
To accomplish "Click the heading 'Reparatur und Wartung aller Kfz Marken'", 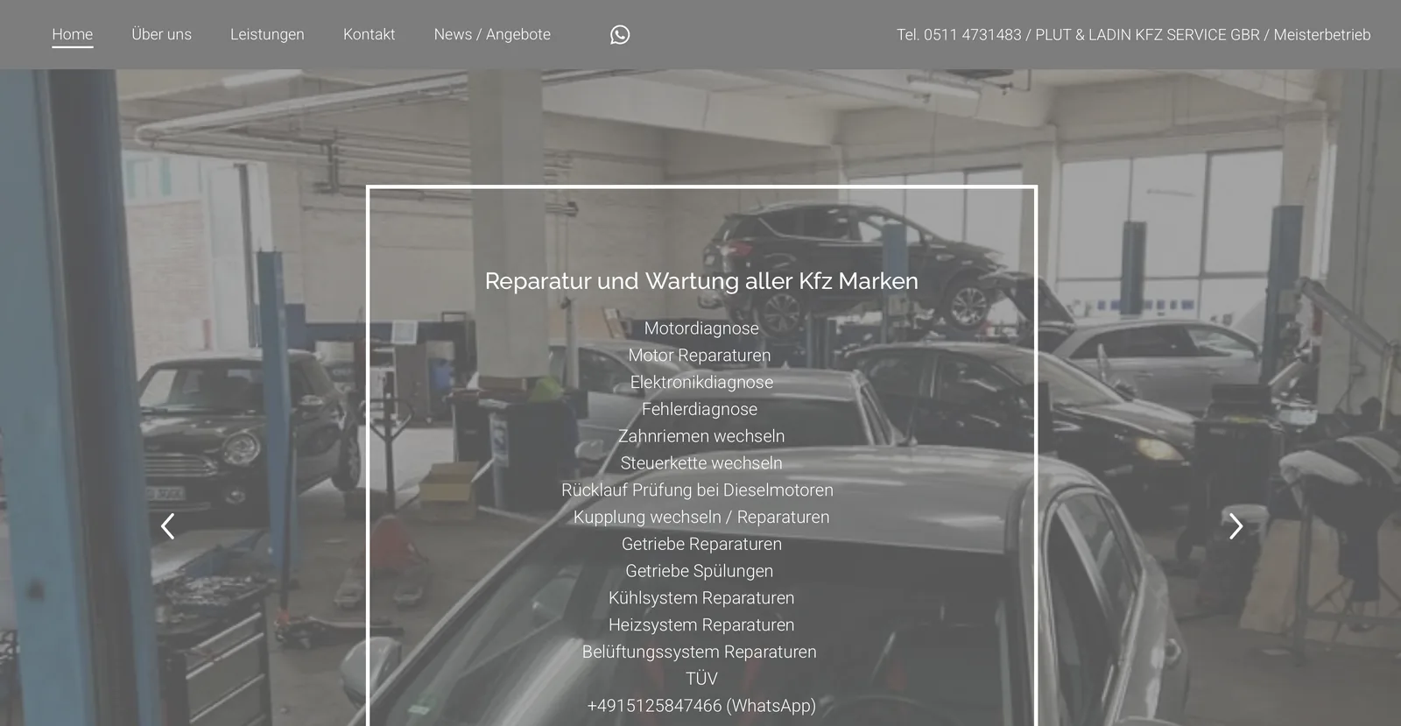I will 701,281.
